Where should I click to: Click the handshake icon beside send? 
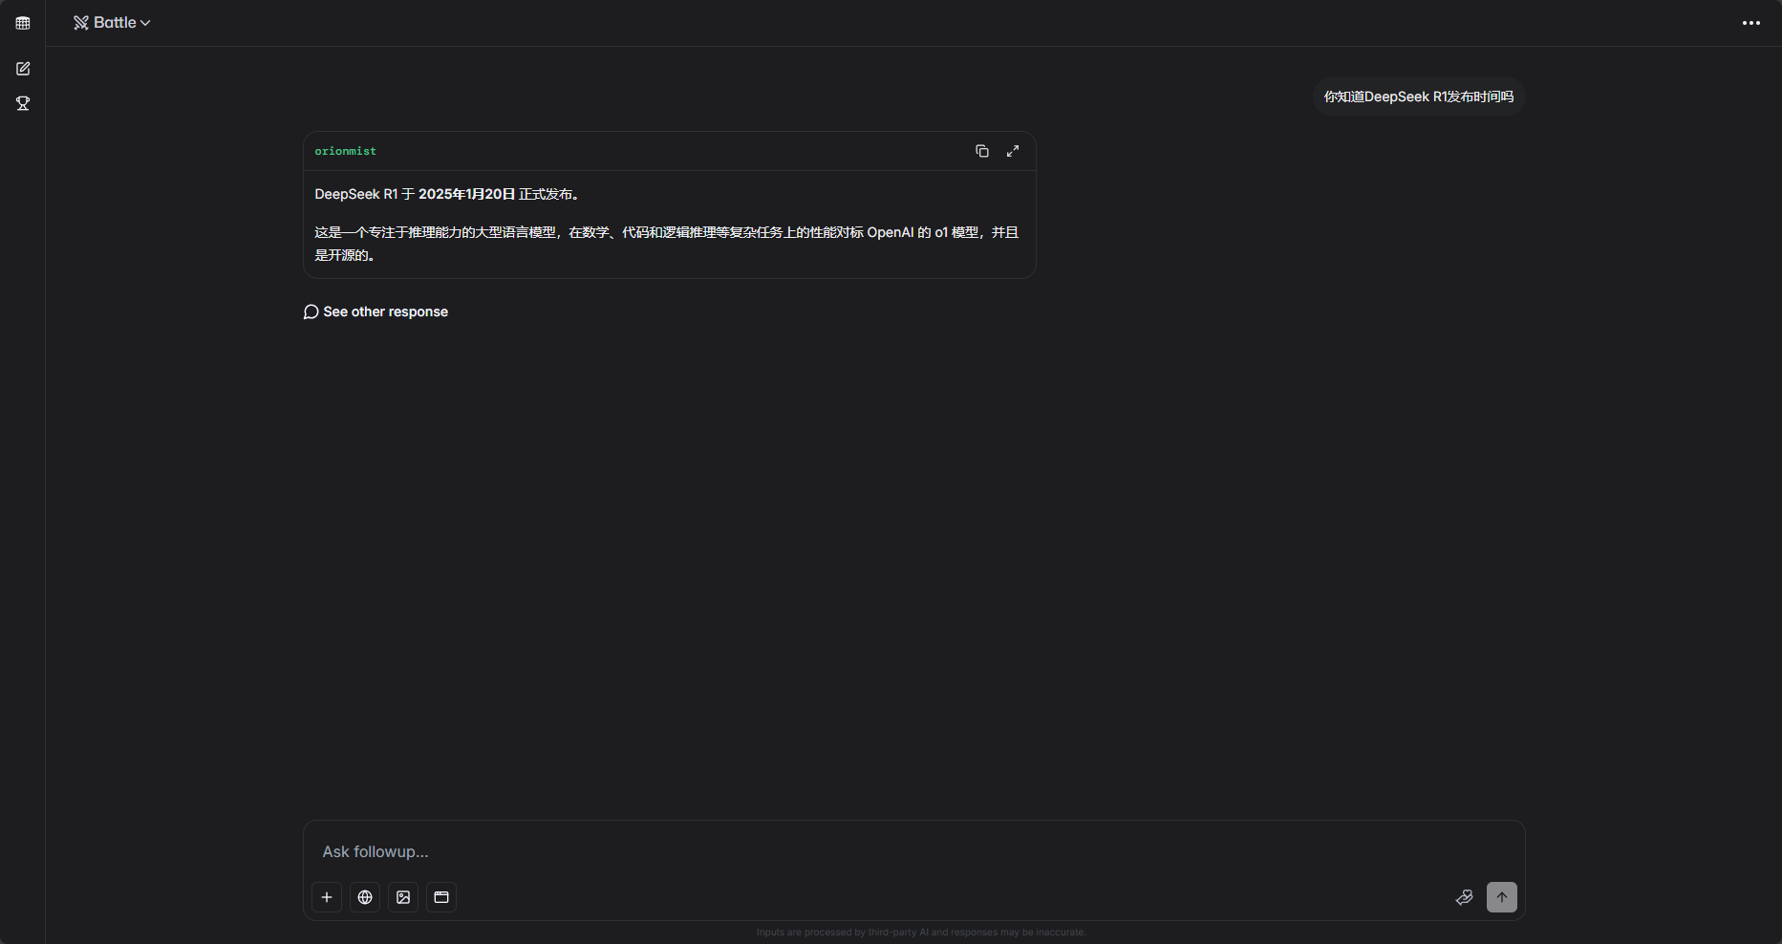click(x=1464, y=897)
